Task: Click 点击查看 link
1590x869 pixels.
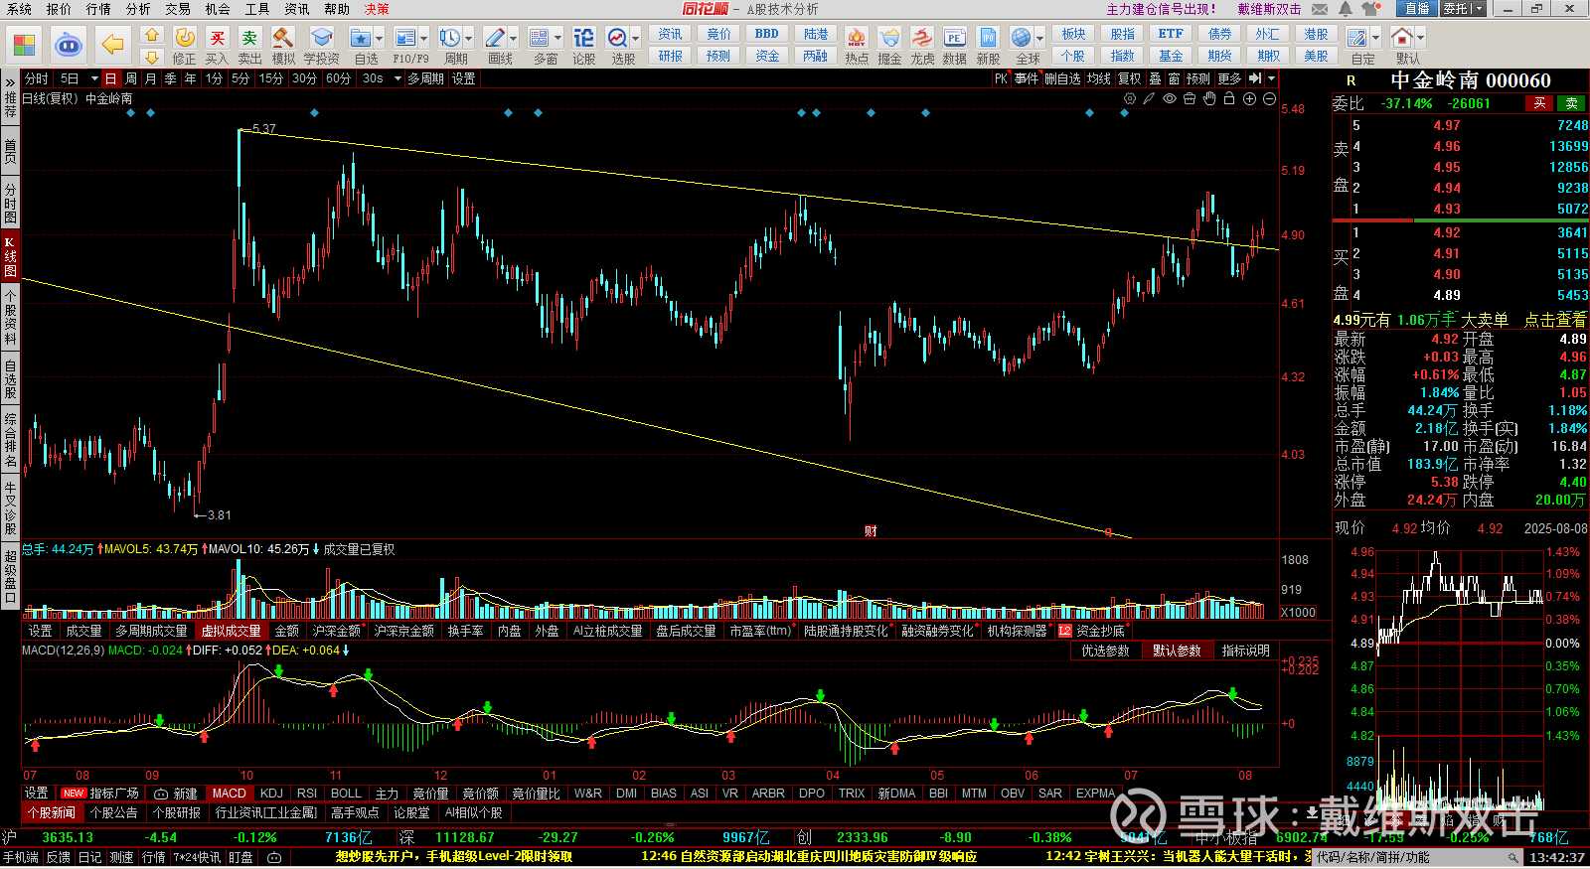Action: point(1555,320)
